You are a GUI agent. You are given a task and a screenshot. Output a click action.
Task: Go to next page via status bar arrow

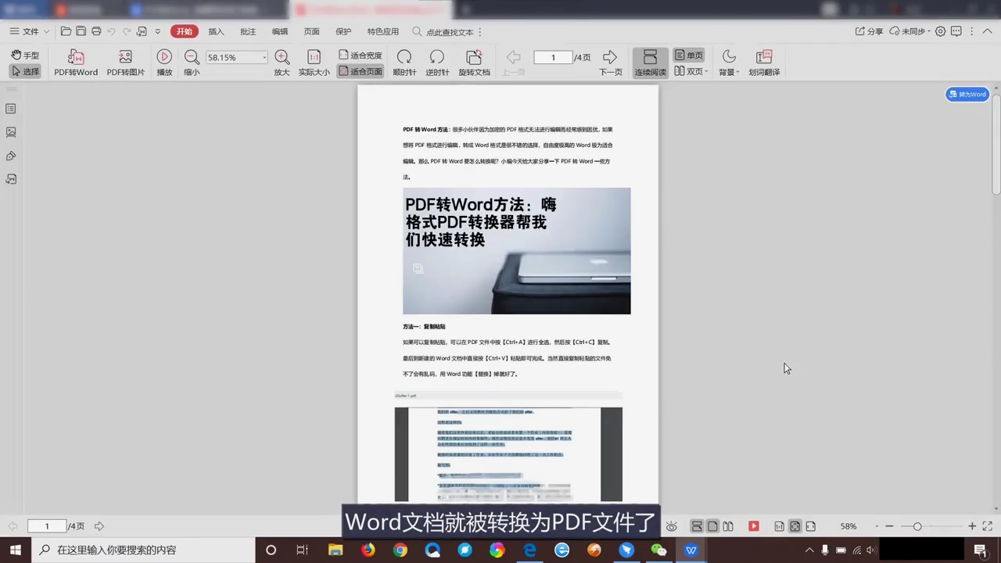[x=99, y=526]
